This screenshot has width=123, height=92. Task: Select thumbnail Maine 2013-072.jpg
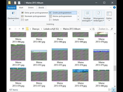[x=39, y=55]
